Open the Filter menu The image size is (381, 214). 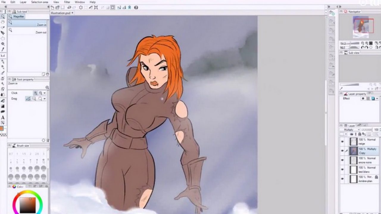67,2
